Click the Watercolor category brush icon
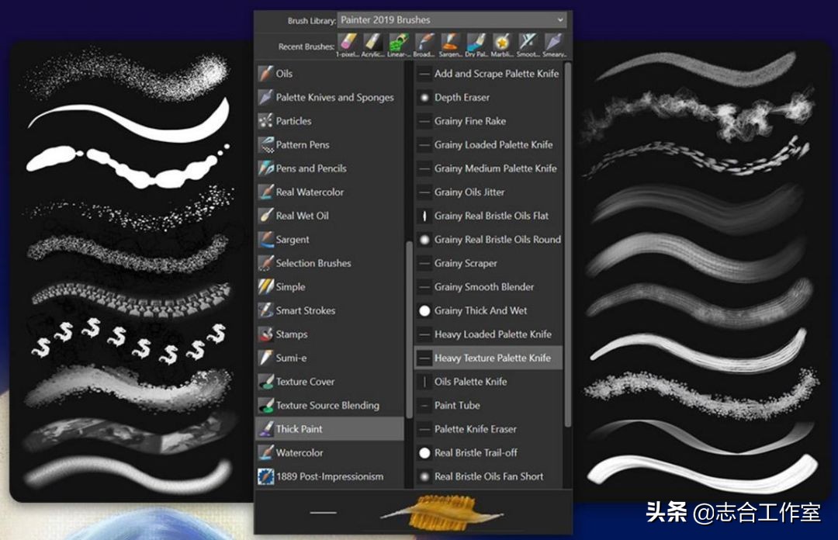Screen dimensions: 838x540 point(265,452)
